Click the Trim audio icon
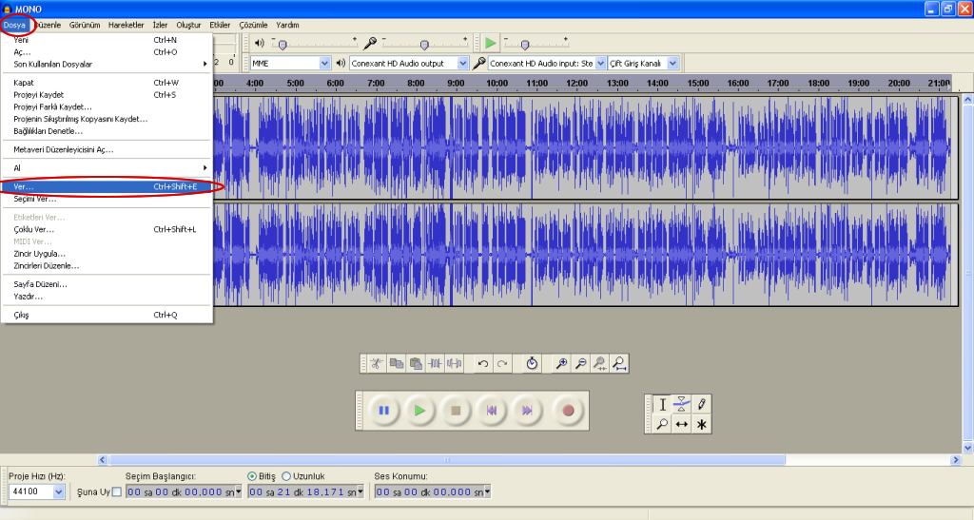The width and height of the screenshot is (974, 520). tap(435, 364)
